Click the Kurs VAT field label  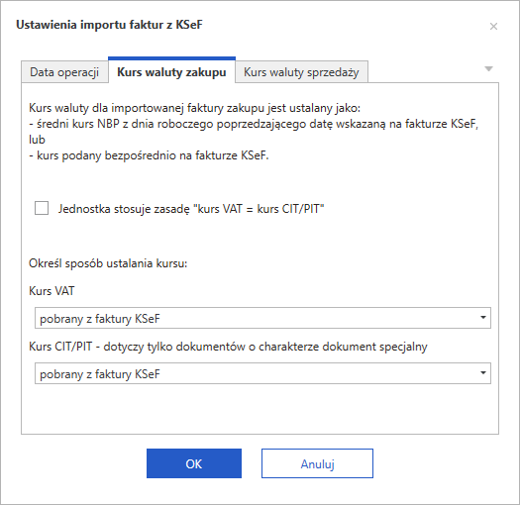point(52,291)
